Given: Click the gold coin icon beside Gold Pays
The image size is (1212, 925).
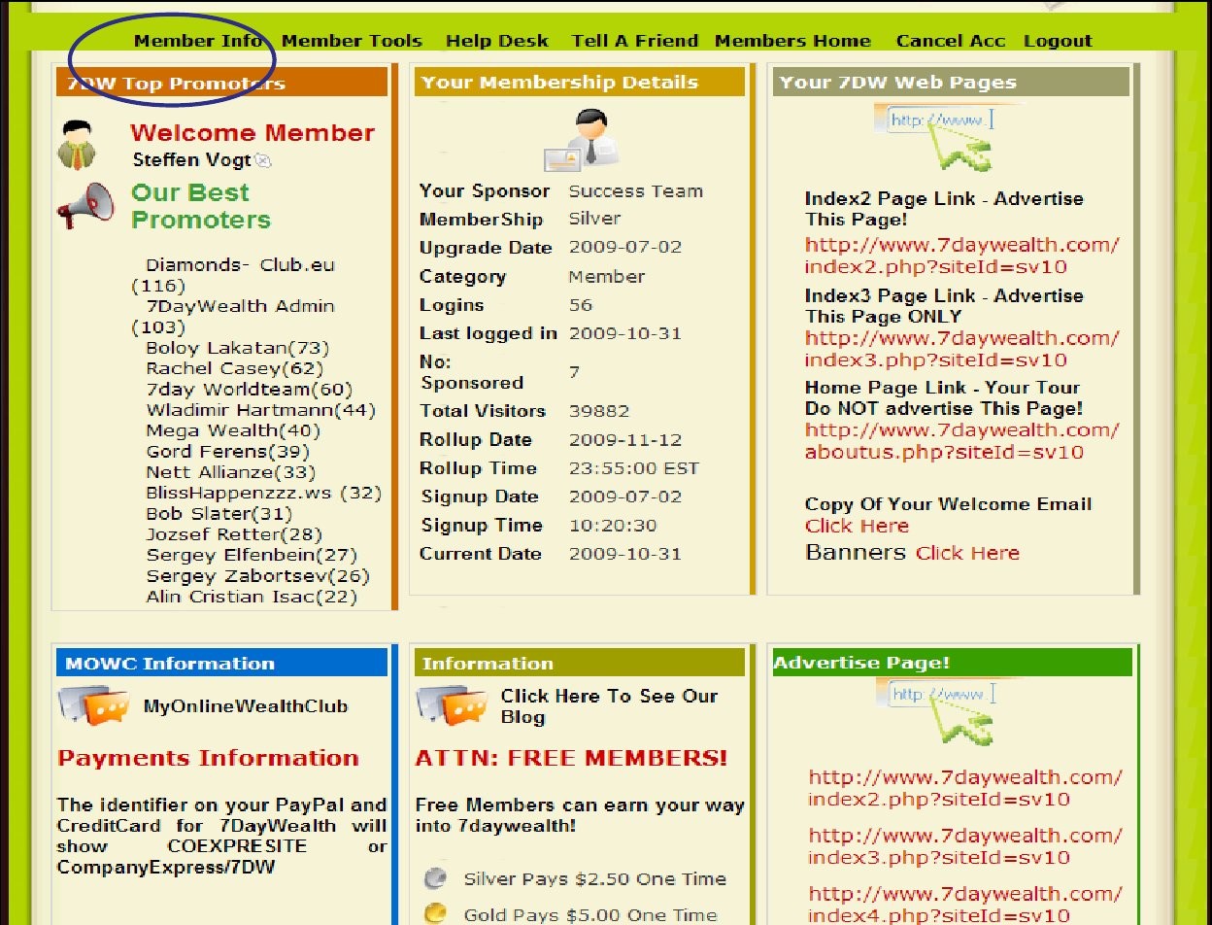Looking at the screenshot, I should click(436, 914).
